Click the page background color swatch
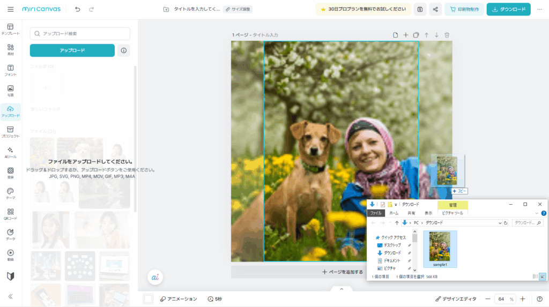This screenshot has height=307, width=549. click(x=148, y=299)
